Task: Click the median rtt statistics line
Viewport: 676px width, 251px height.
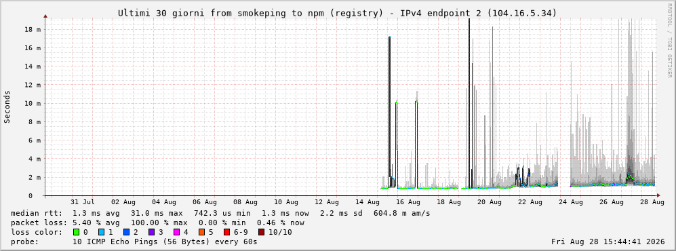Action: 220,213
